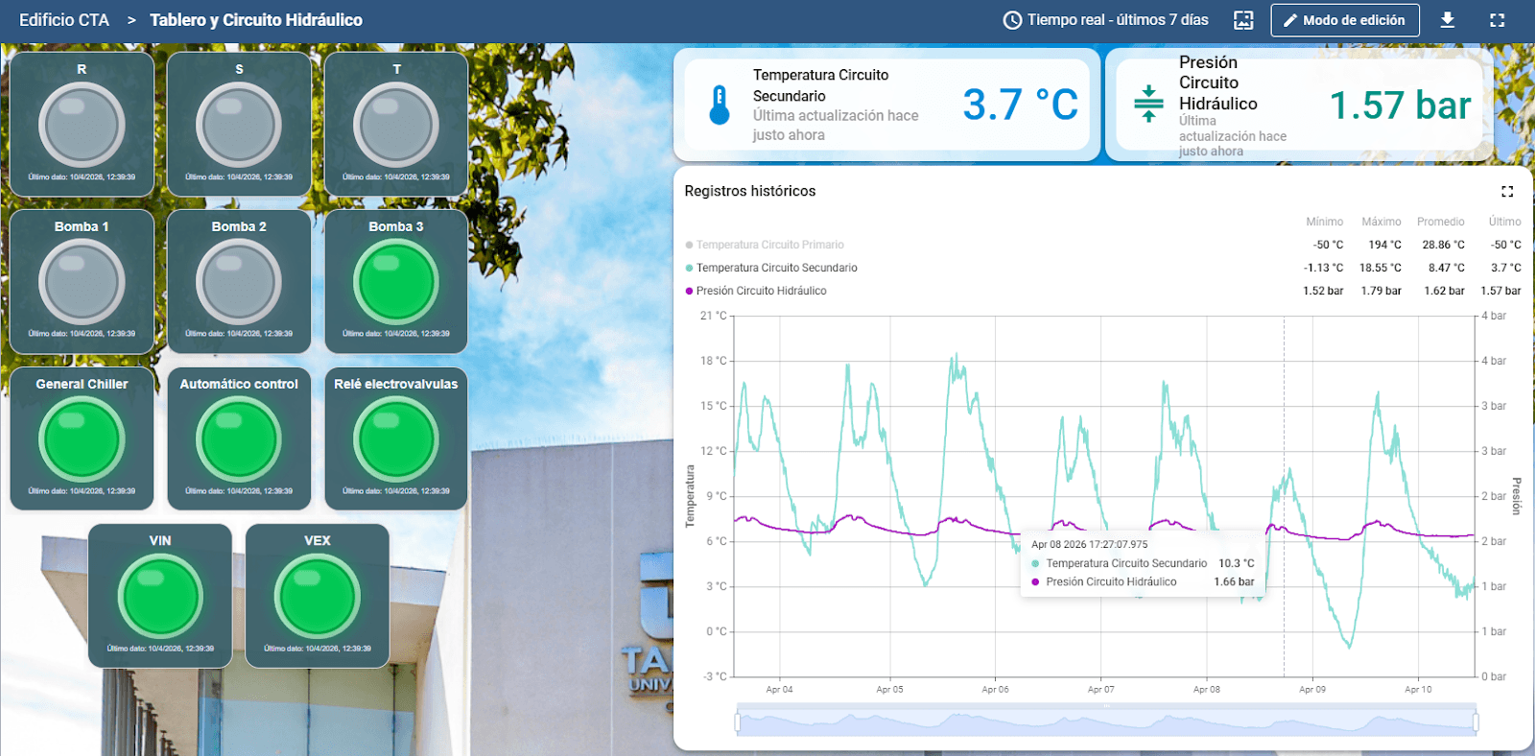This screenshot has height=756, width=1535.
Task: Click the Bomba 3 card label
Action: (x=396, y=226)
